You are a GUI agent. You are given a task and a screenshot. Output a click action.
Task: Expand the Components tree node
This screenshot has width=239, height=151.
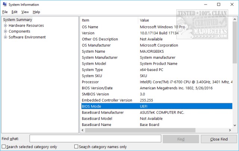click(x=6, y=31)
